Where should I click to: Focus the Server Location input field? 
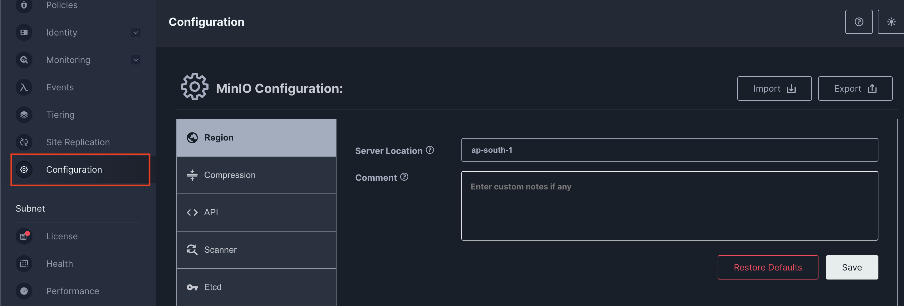click(x=669, y=150)
